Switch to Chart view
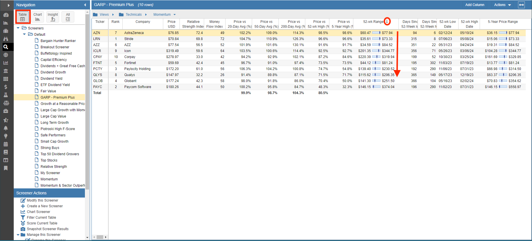Viewport: 532px width, 241px height. pos(37,17)
